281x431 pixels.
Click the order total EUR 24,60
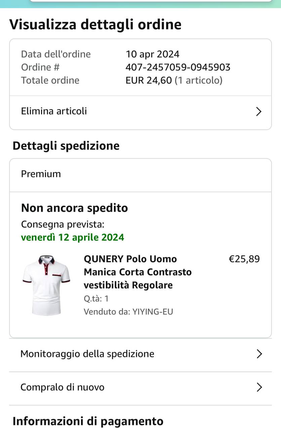click(x=149, y=80)
